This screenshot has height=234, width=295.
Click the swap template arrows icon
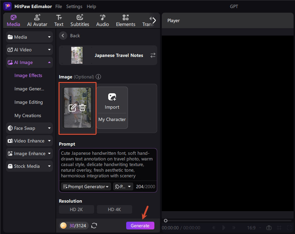(153, 55)
